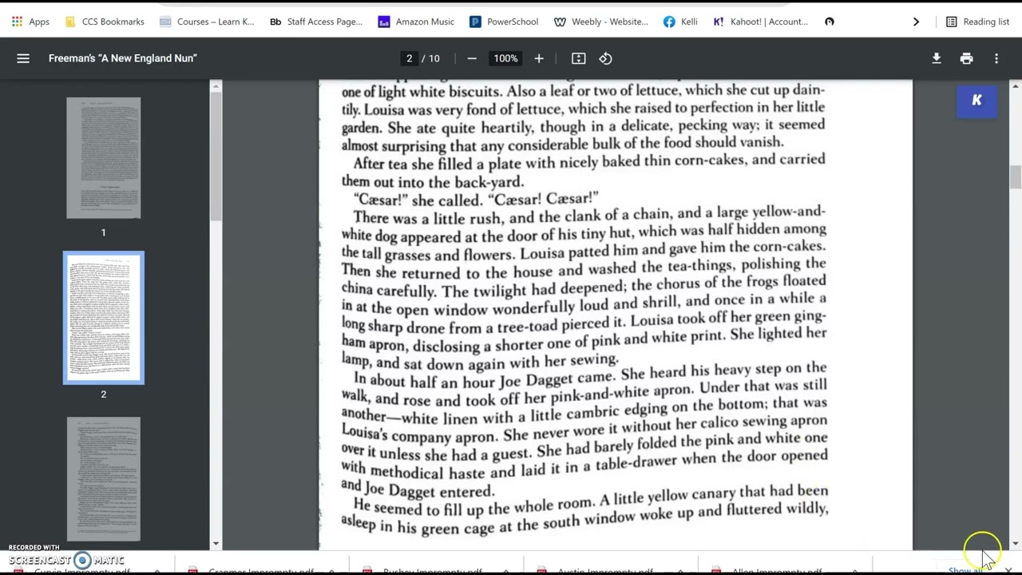Viewport: 1022px width, 575px height.
Task: Open the Amazon Music bookmark
Action: point(416,22)
